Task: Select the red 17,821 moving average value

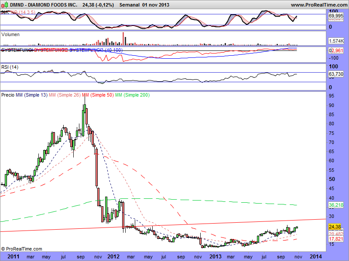Action: pyautogui.click(x=336, y=239)
